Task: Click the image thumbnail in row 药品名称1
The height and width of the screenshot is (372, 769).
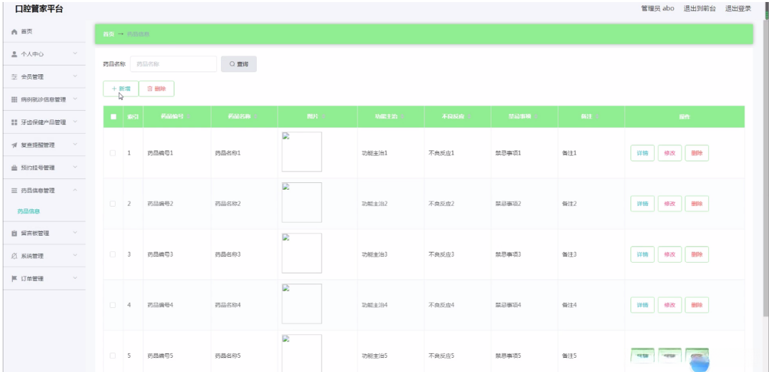Action: pos(301,152)
